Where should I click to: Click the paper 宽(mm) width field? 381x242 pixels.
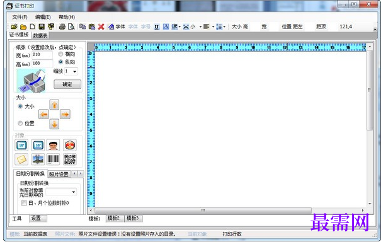pos(42,55)
